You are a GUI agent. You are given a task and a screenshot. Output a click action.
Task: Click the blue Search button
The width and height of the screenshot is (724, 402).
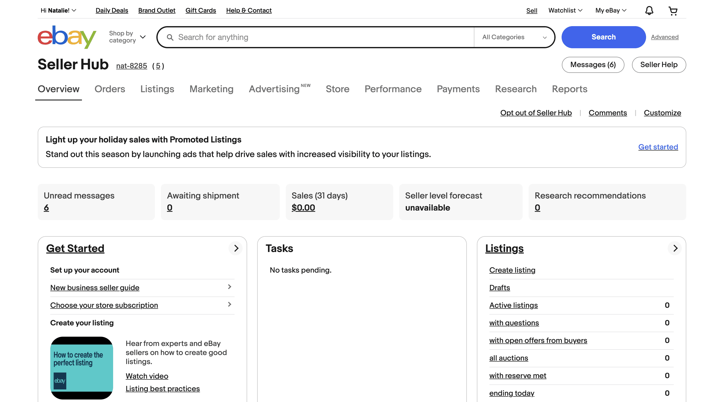click(603, 37)
